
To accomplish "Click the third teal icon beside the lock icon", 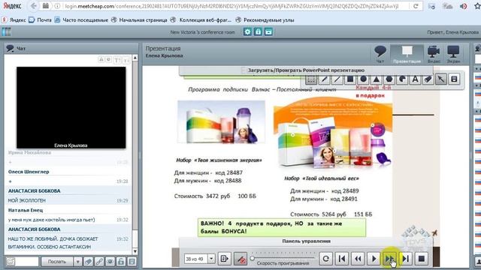I will [268, 31].
